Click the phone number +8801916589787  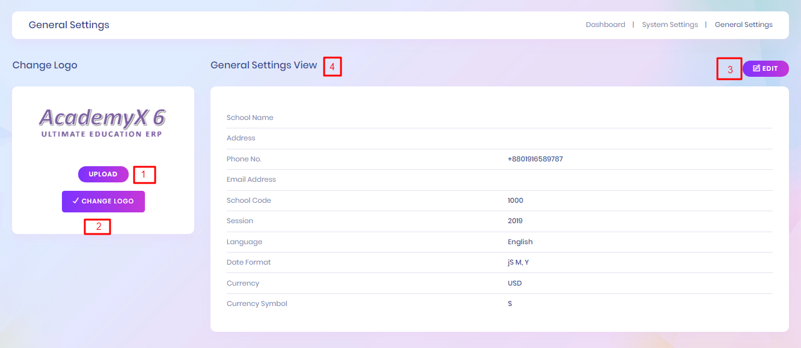click(x=535, y=159)
